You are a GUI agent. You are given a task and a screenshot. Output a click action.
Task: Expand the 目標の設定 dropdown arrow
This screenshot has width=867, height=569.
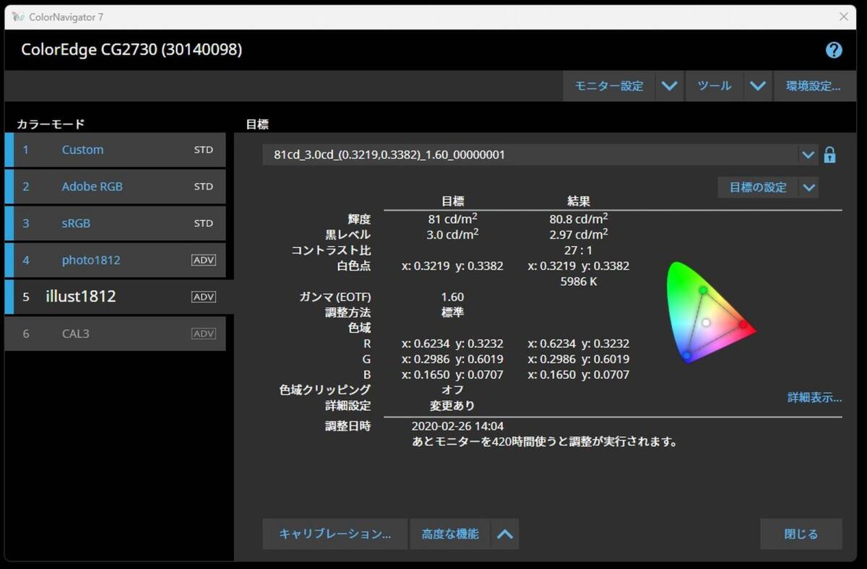808,187
